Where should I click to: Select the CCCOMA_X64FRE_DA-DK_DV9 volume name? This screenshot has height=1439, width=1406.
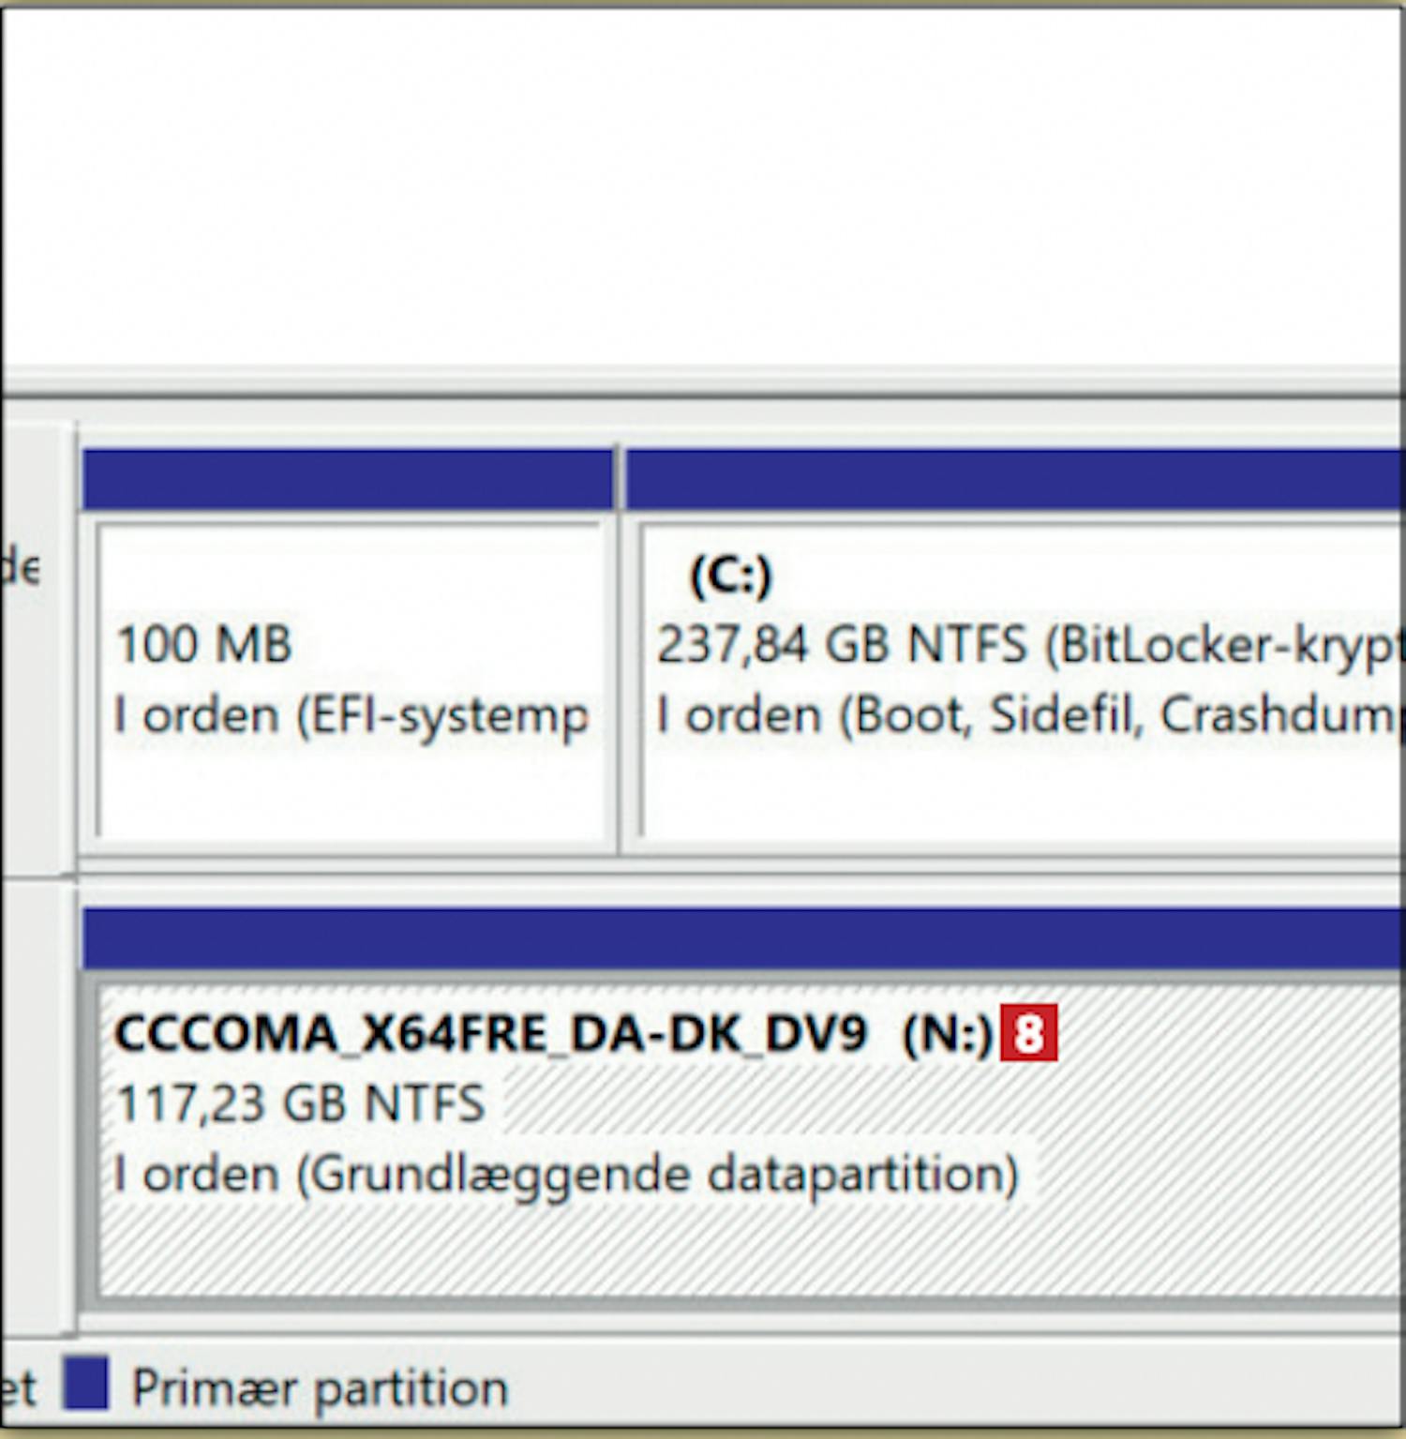click(489, 1034)
